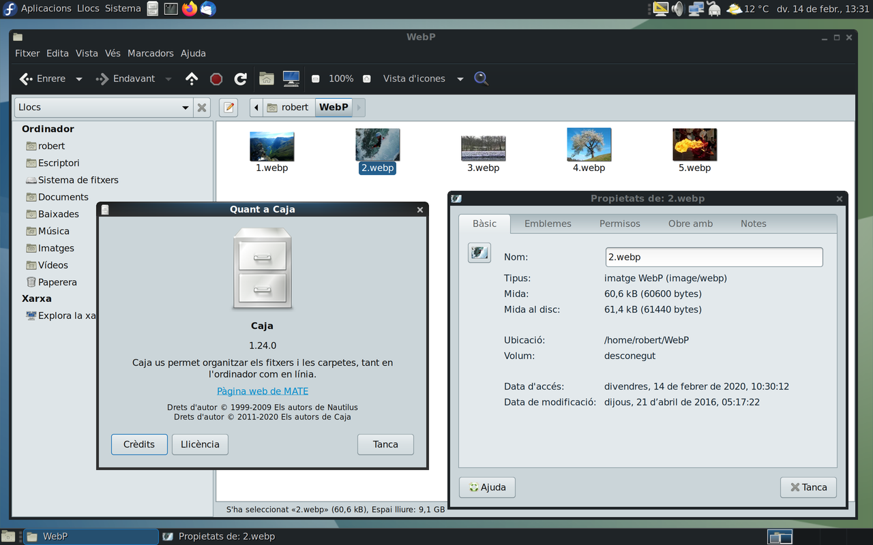
Task: Click the weather applet showing 12 °C
Action: click(x=748, y=9)
